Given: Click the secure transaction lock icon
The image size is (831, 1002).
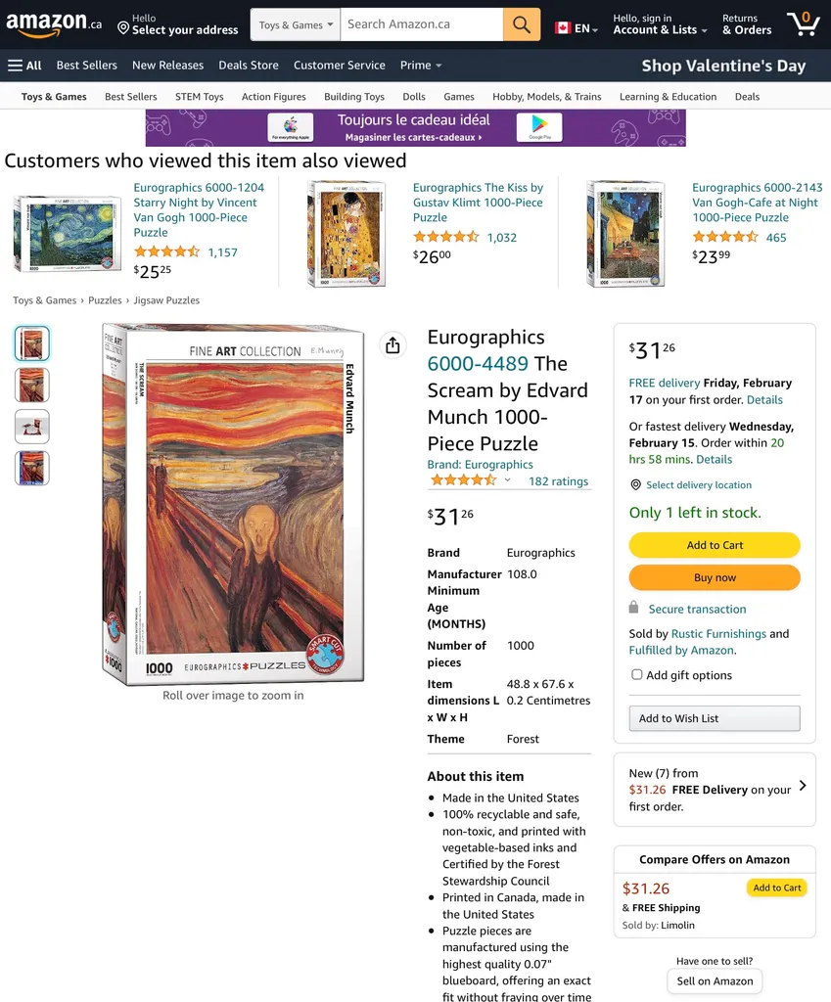Looking at the screenshot, I should [x=636, y=609].
